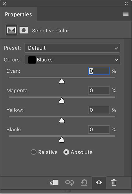View previous state eye-arrow icon
The image size is (132, 194).
tap(69, 182)
